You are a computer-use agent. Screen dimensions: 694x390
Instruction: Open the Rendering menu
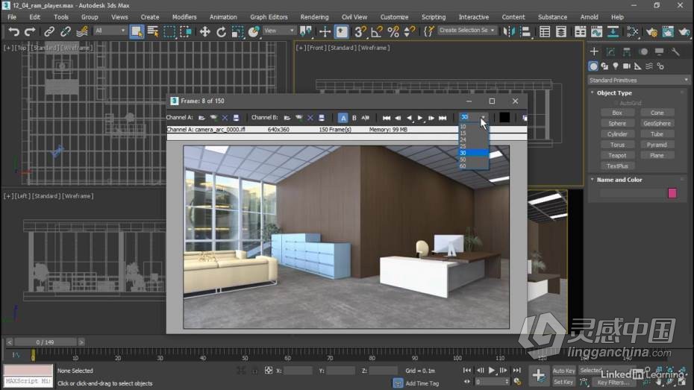314,17
